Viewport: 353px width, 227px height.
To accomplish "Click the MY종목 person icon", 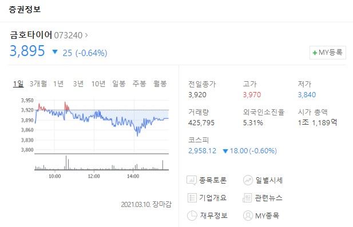I will [248, 216].
